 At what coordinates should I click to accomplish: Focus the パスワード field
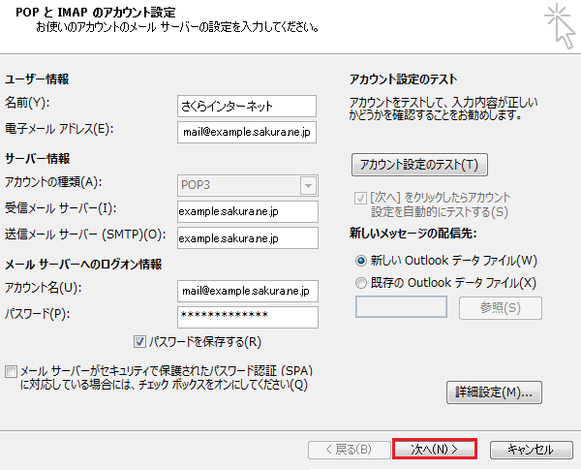(x=247, y=317)
